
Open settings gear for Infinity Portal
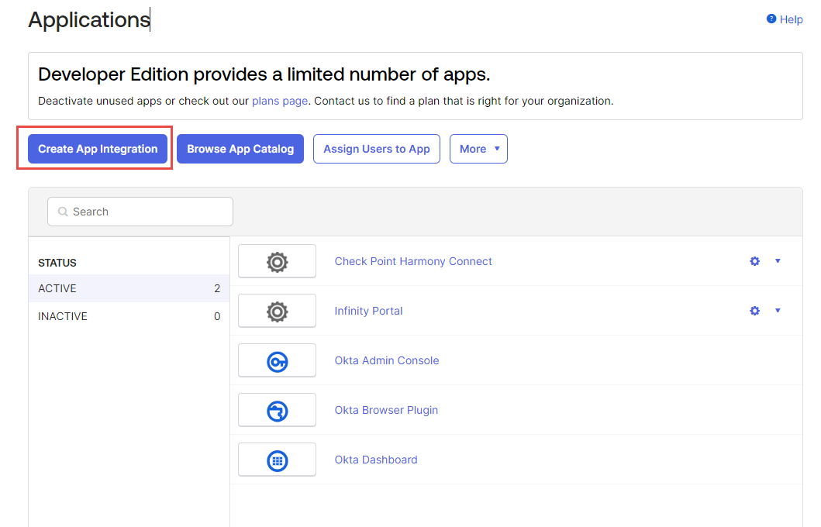[754, 311]
